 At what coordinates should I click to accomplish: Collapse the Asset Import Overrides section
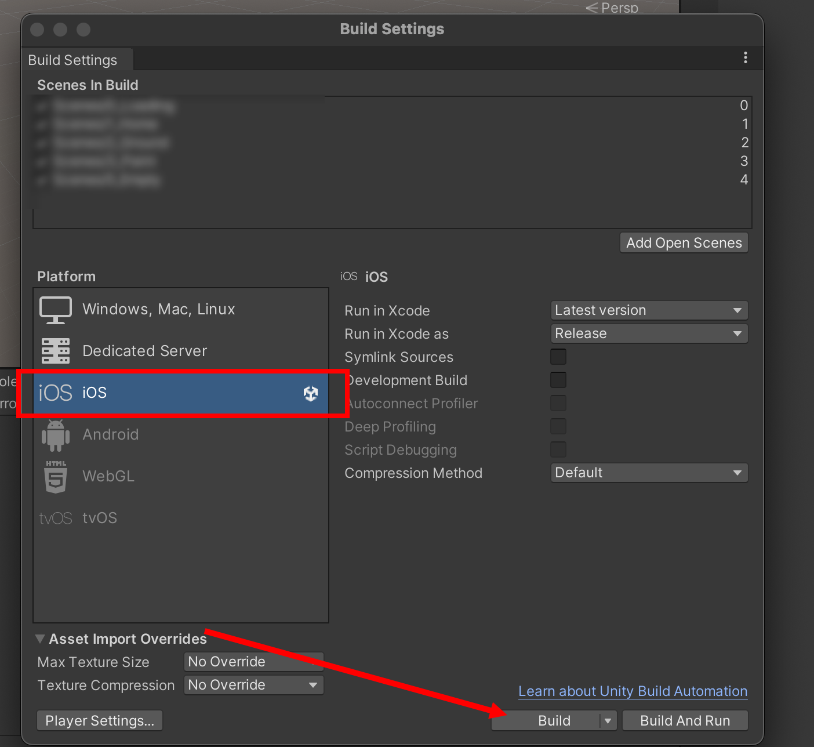(x=40, y=639)
